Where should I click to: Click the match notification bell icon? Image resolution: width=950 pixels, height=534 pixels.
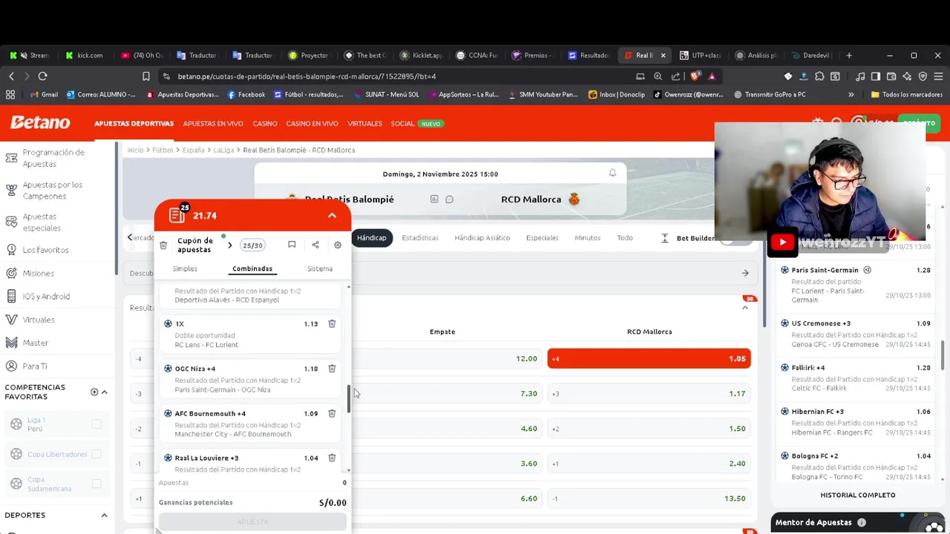tap(612, 173)
